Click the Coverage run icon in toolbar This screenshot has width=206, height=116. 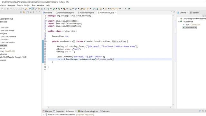pos(59,9)
